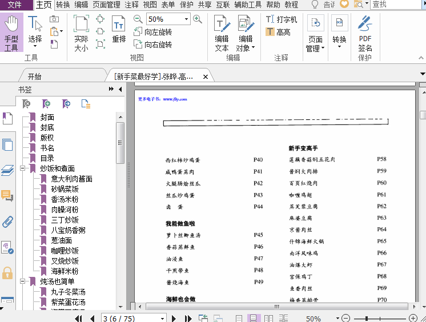Switch to the Form ribbon tab
426x322 pixels.
[x=168, y=5]
